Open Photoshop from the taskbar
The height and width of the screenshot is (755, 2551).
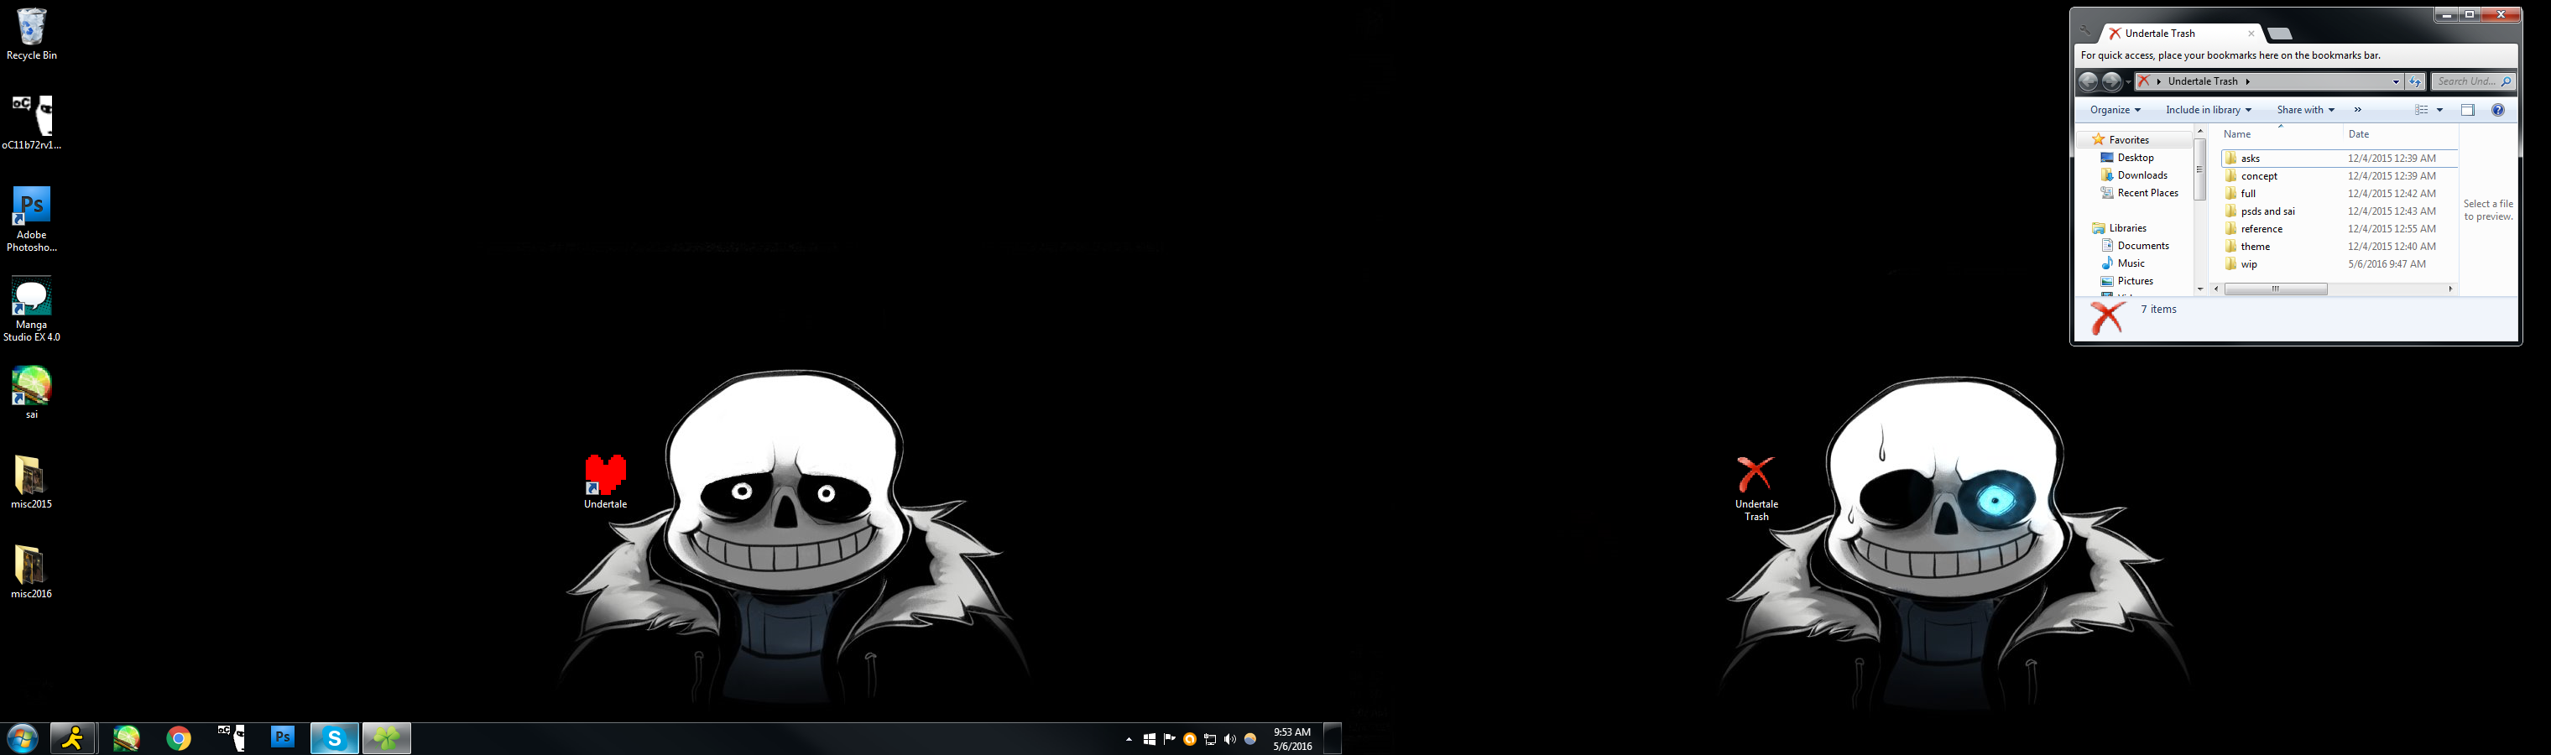[284, 738]
